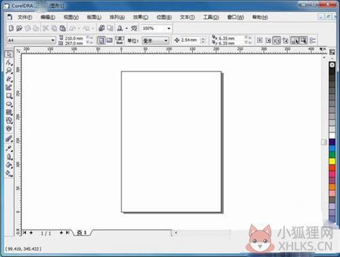Screen dimensions: 340x257
Task: Click the Export icon in toolbar
Action: click(110, 29)
